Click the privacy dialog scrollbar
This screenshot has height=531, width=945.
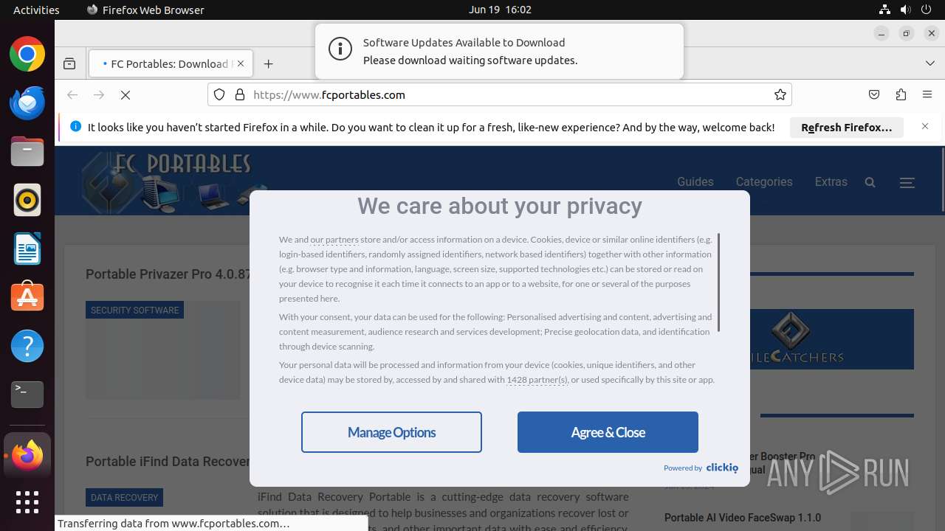click(718, 282)
